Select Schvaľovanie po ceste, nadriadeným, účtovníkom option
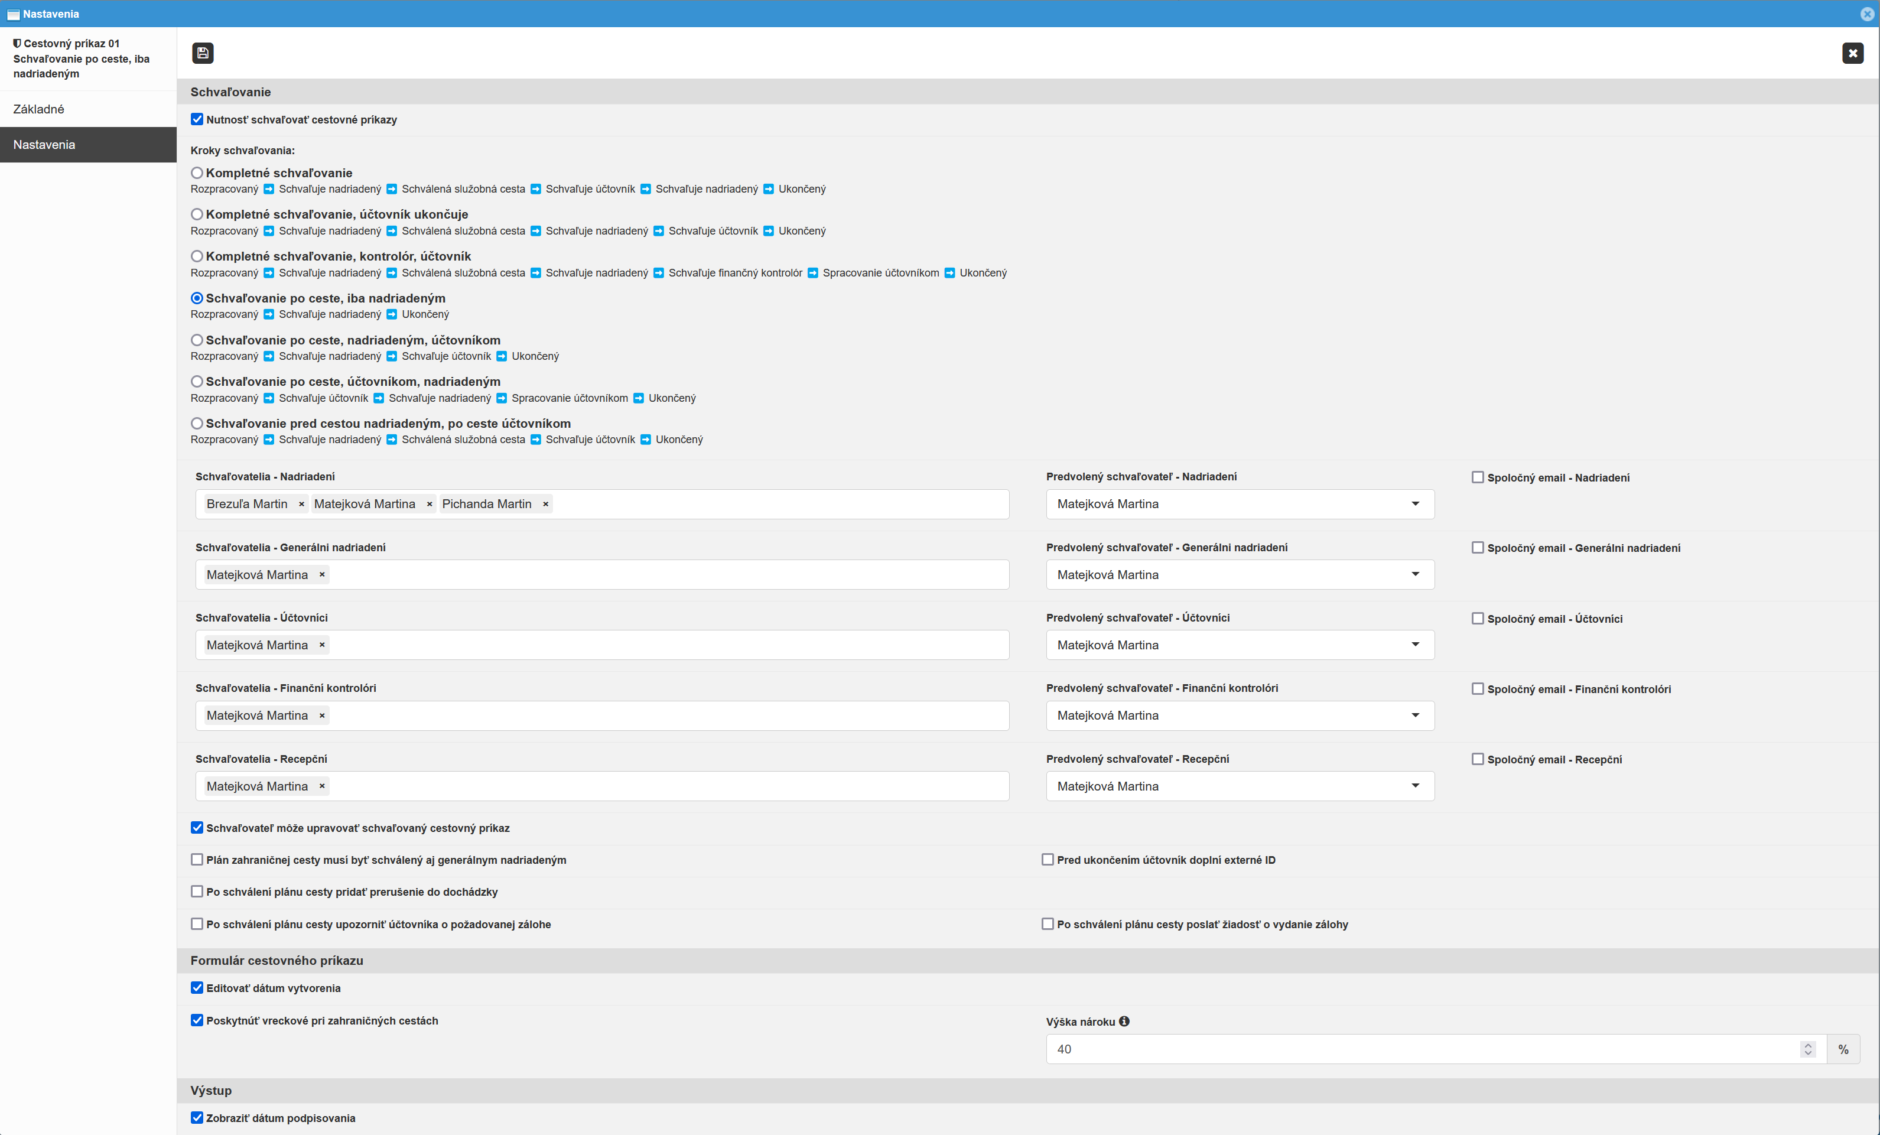This screenshot has width=1880, height=1135. (197, 340)
